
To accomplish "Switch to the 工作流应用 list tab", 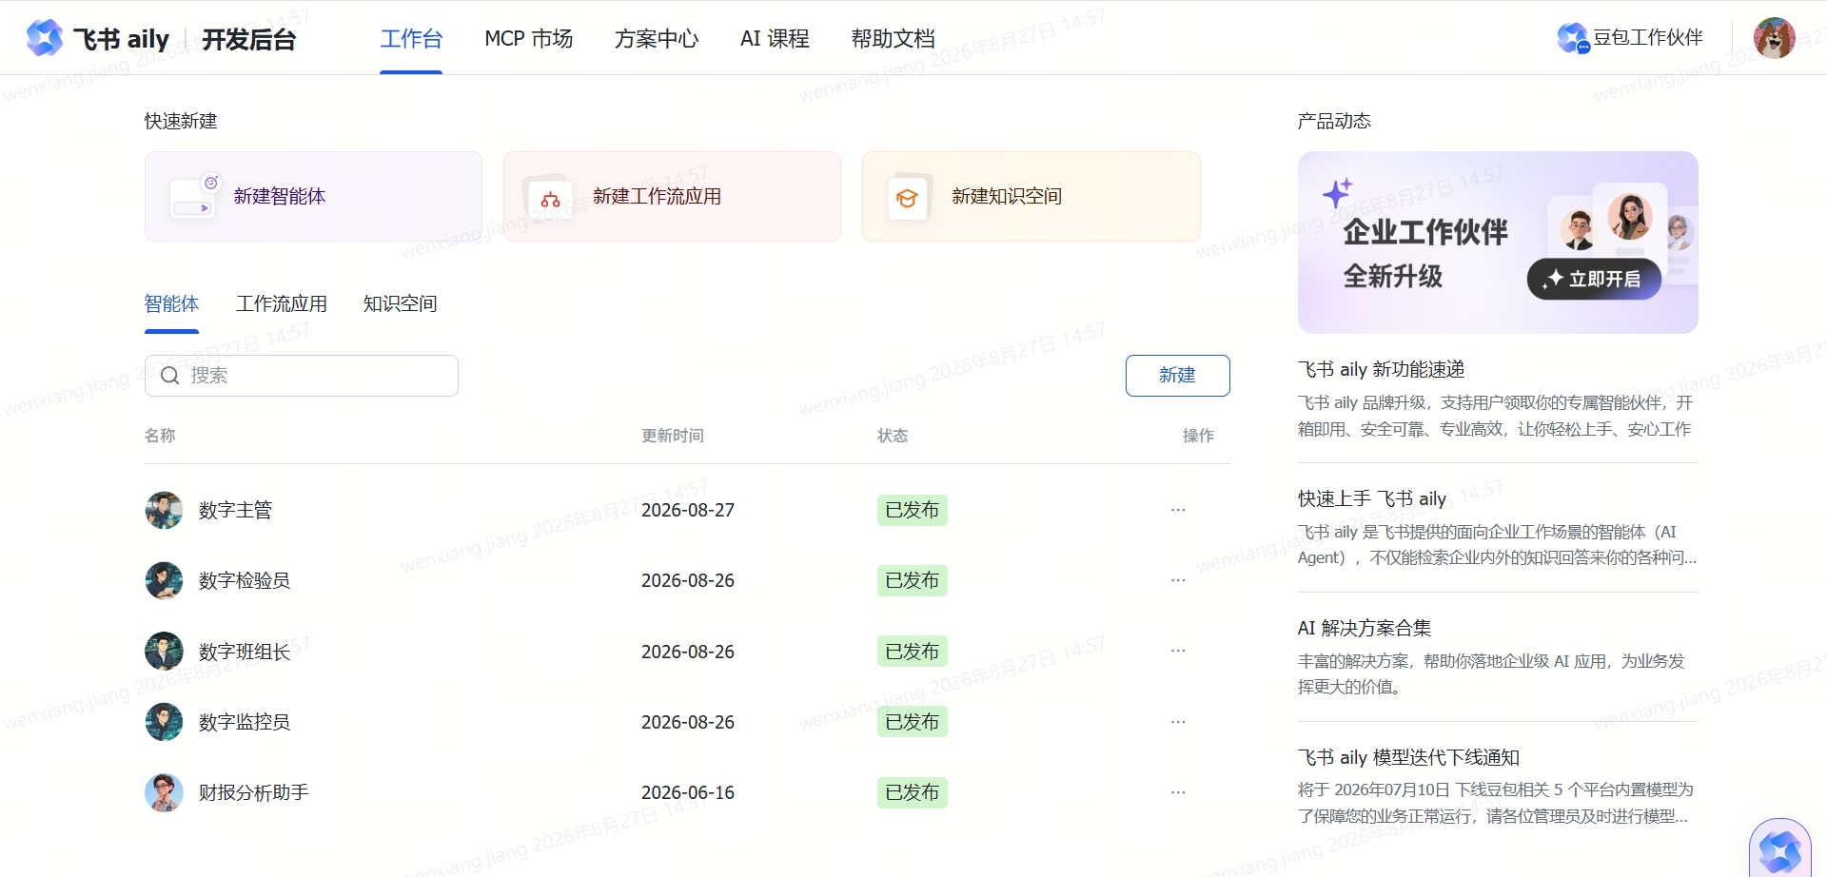I will [x=282, y=304].
